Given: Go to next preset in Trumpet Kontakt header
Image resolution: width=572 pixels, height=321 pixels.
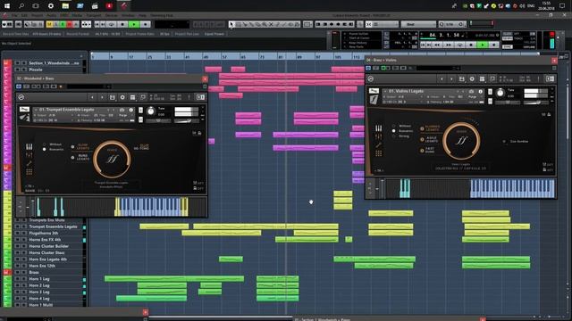Looking at the screenshot, I should tap(102, 97).
